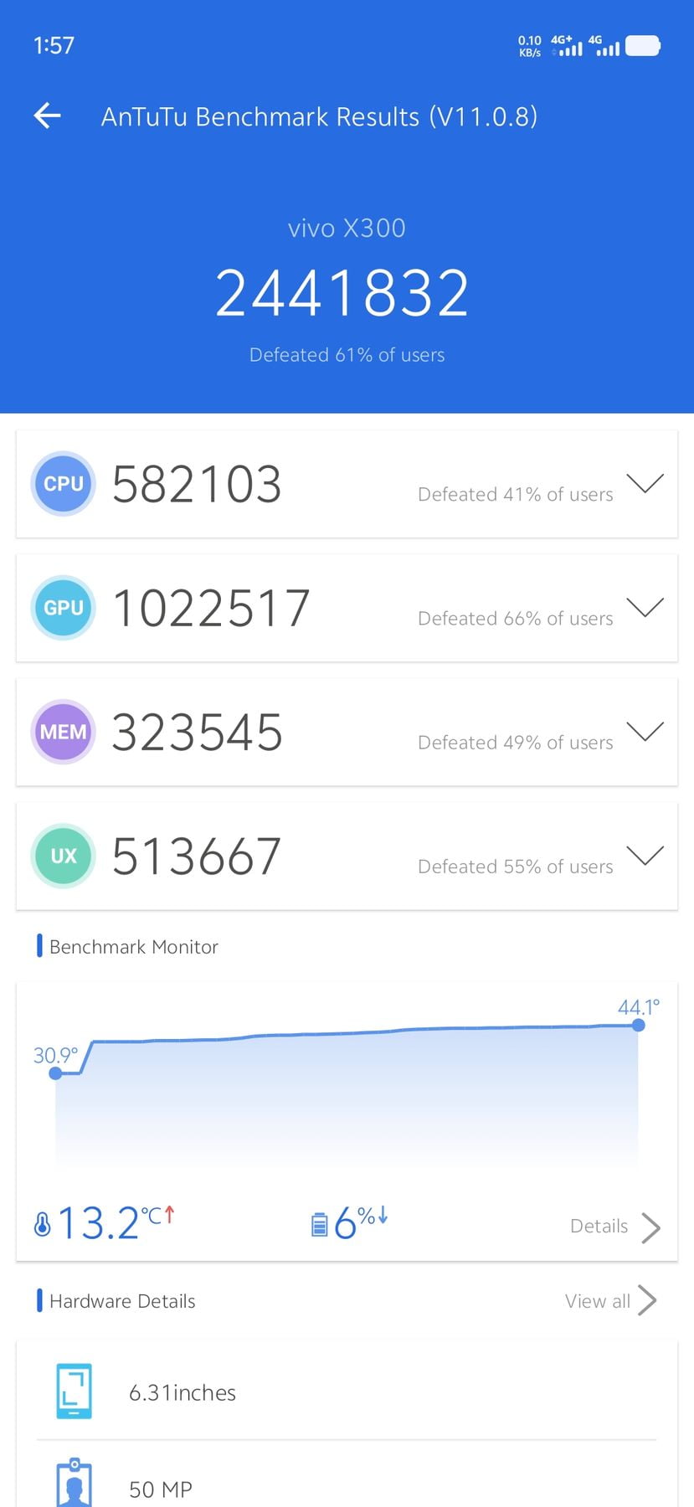Tap the GPU score 1022517

coord(211,608)
